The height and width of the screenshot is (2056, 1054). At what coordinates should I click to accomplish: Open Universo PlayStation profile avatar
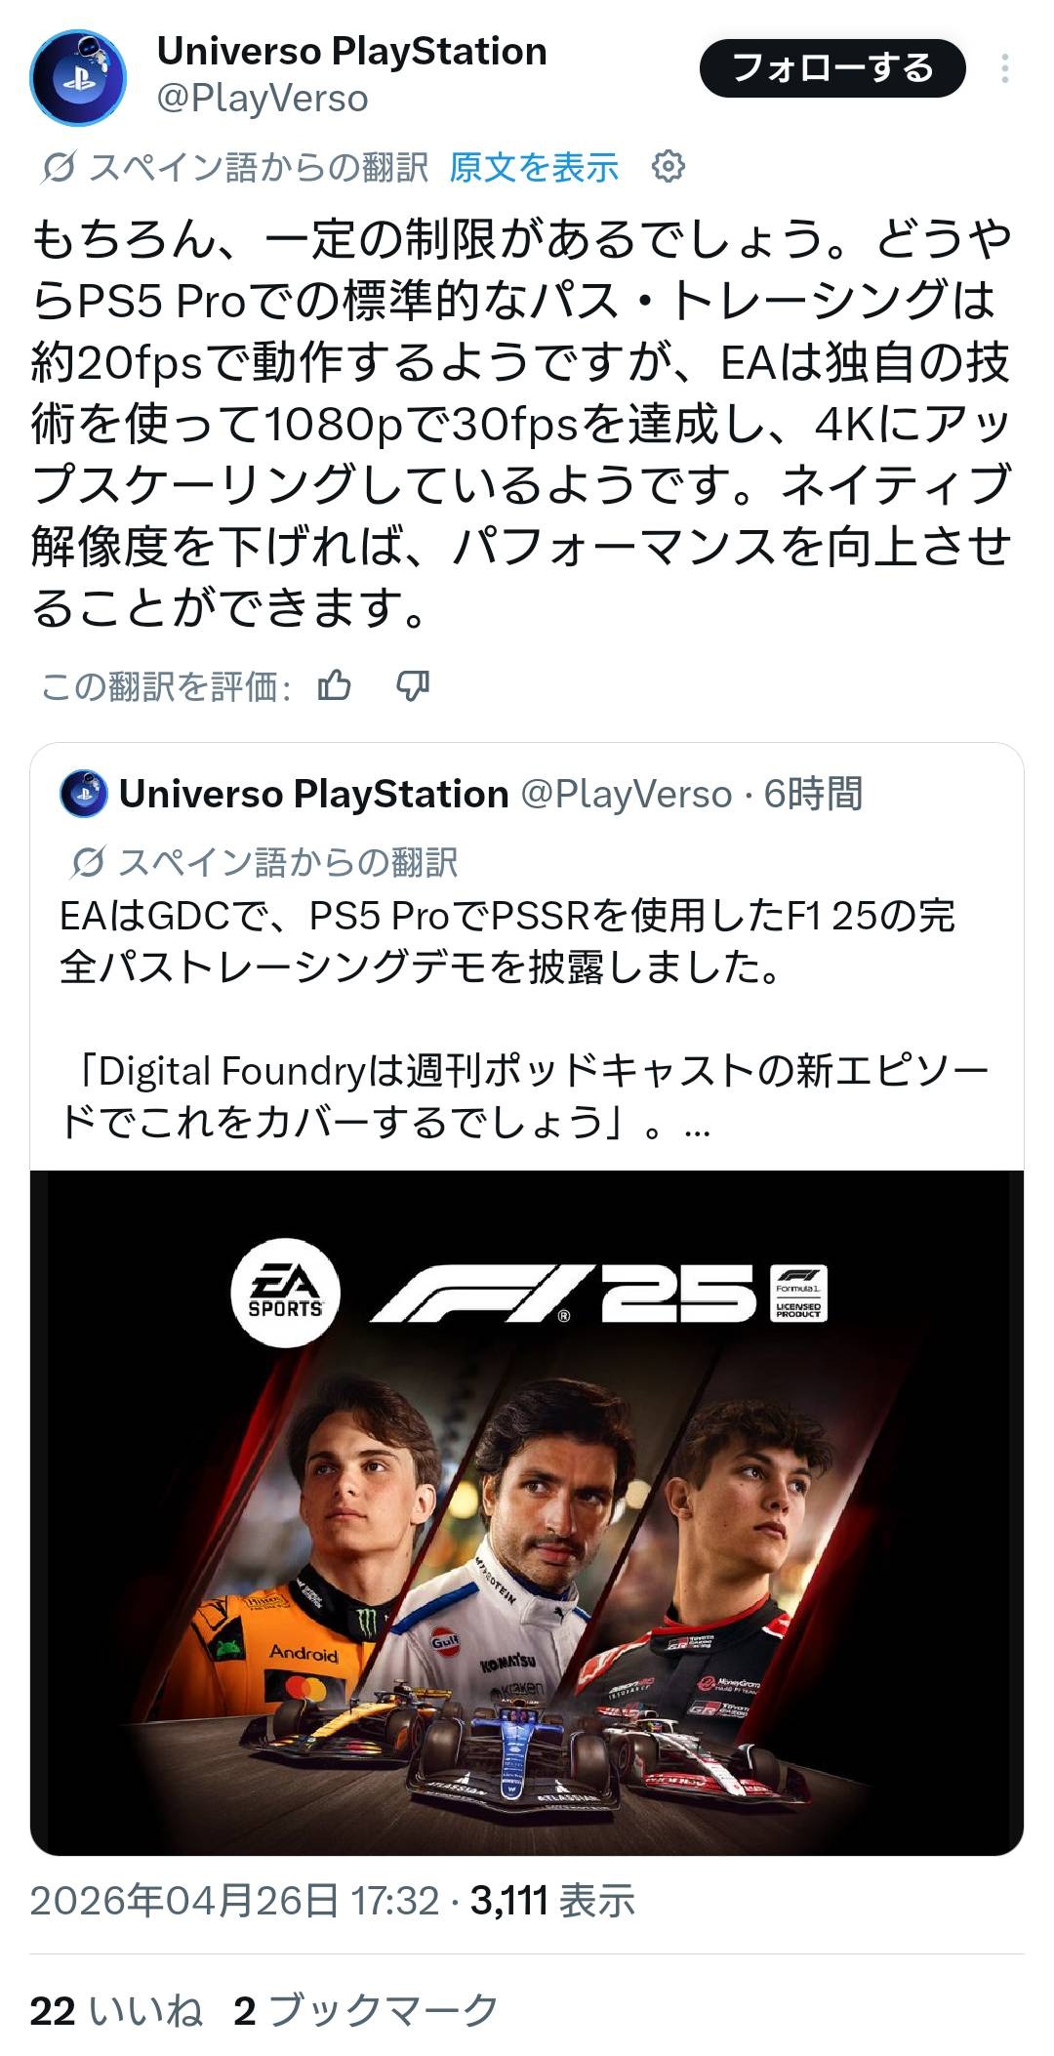coord(78,77)
